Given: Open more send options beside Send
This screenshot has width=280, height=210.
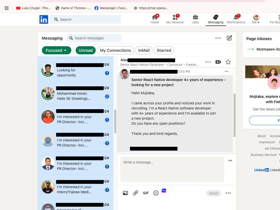Looking at the screenshot, I should [x=228, y=193].
